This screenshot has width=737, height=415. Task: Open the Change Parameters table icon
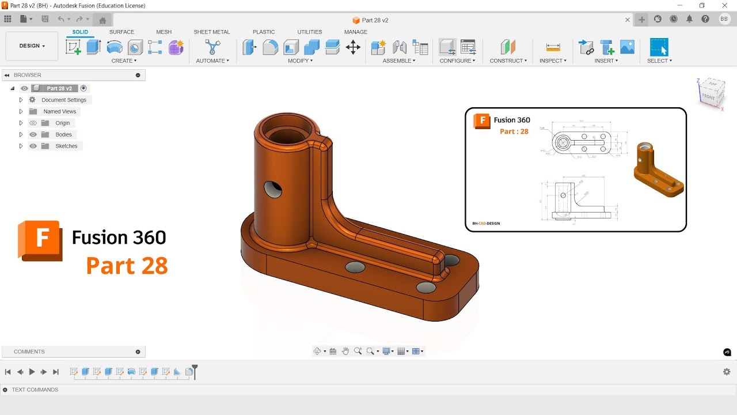tap(468, 47)
